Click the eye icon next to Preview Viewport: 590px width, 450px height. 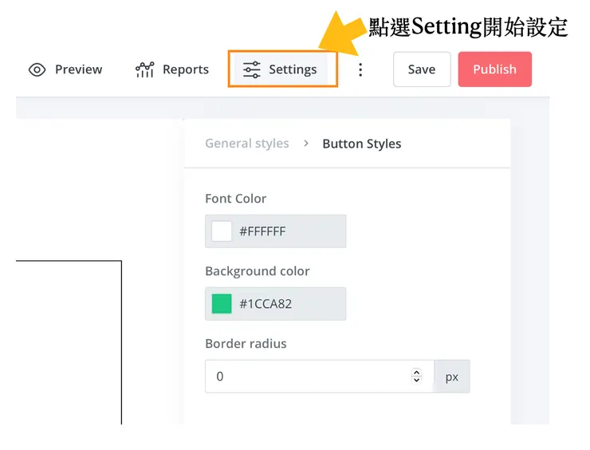(x=37, y=69)
